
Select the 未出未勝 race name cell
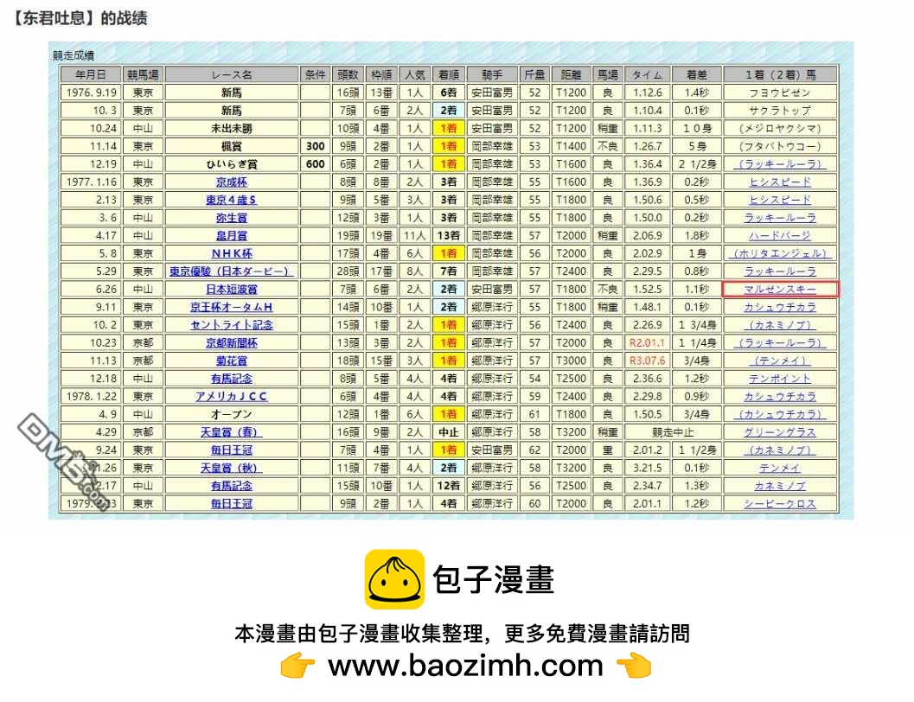pyautogui.click(x=232, y=128)
